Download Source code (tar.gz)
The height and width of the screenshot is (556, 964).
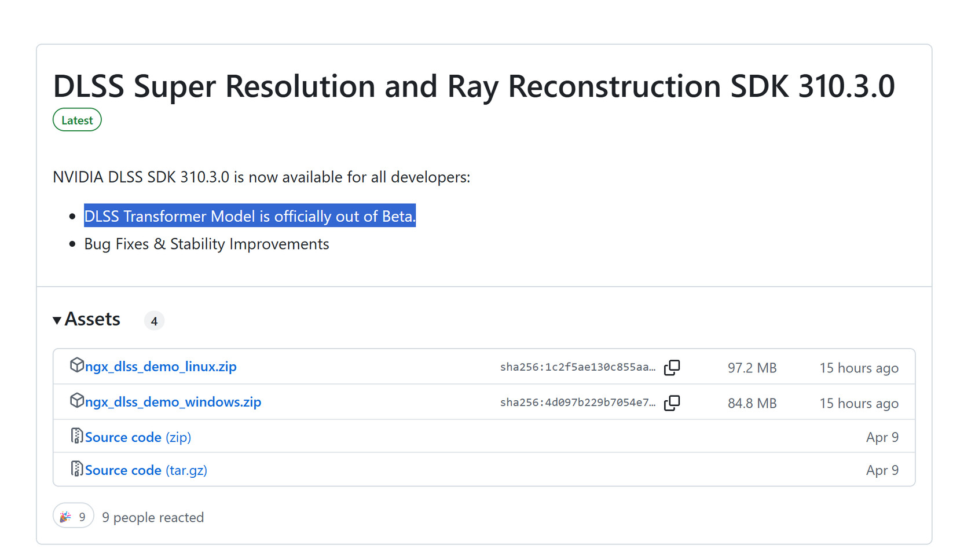click(x=146, y=470)
